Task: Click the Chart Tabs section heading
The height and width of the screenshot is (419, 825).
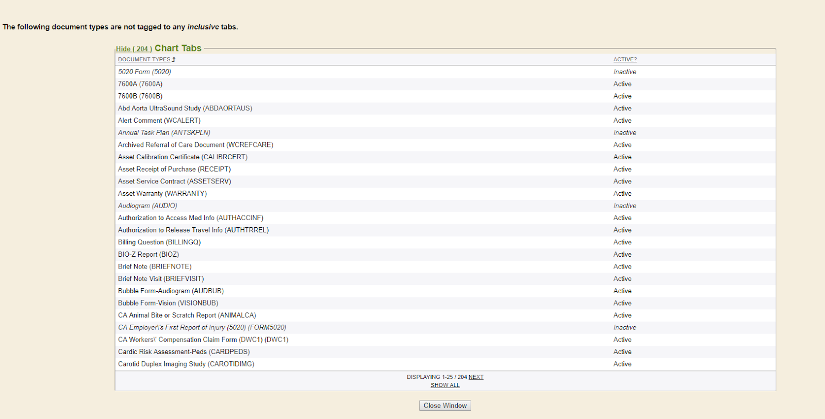Action: (178, 48)
